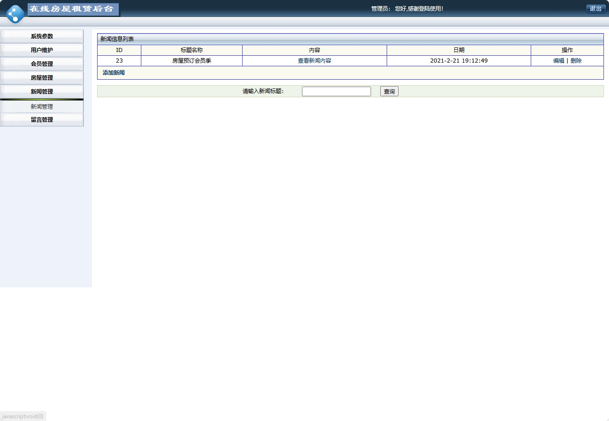Click 编辑 for news item 23

(559, 61)
